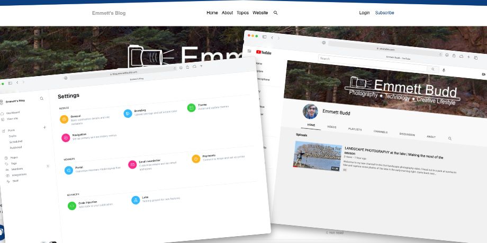487x243 pixels.
Task: Click the Subscribe link
Action: click(x=384, y=13)
